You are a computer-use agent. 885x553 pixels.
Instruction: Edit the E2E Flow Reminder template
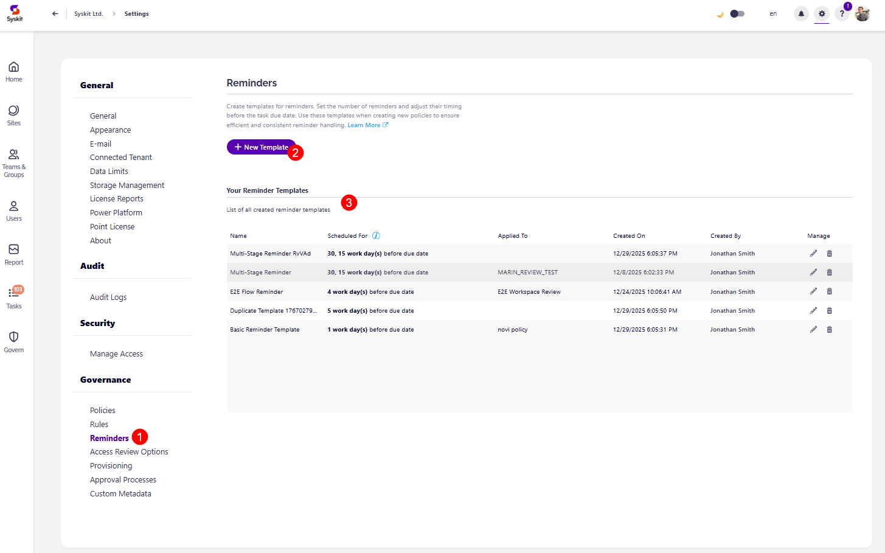click(x=813, y=291)
